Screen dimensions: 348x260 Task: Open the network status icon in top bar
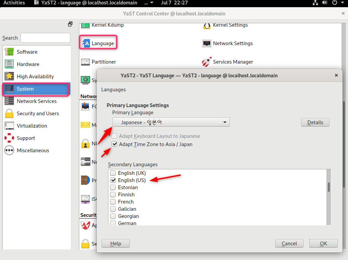point(316,3)
